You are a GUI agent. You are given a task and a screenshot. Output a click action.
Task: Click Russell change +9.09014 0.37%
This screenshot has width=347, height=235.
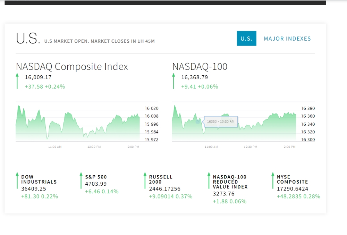pyautogui.click(x=171, y=196)
